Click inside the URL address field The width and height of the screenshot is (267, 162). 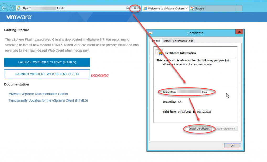[x=79, y=8]
